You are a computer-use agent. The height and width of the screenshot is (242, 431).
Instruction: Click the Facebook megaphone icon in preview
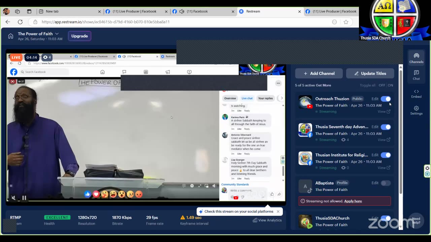point(168,72)
